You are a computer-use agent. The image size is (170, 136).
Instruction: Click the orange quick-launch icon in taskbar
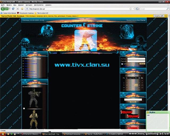[8, 134]
